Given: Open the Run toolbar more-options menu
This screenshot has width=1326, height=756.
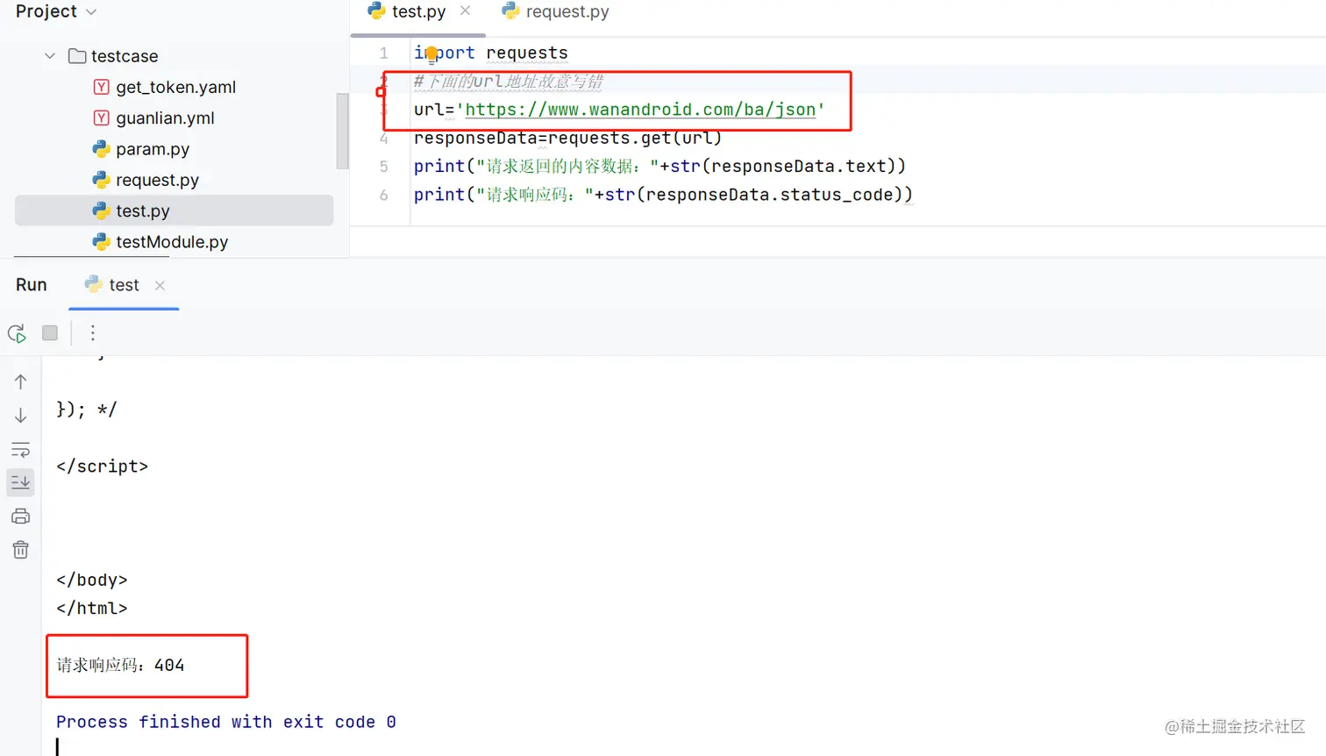Looking at the screenshot, I should [x=93, y=333].
